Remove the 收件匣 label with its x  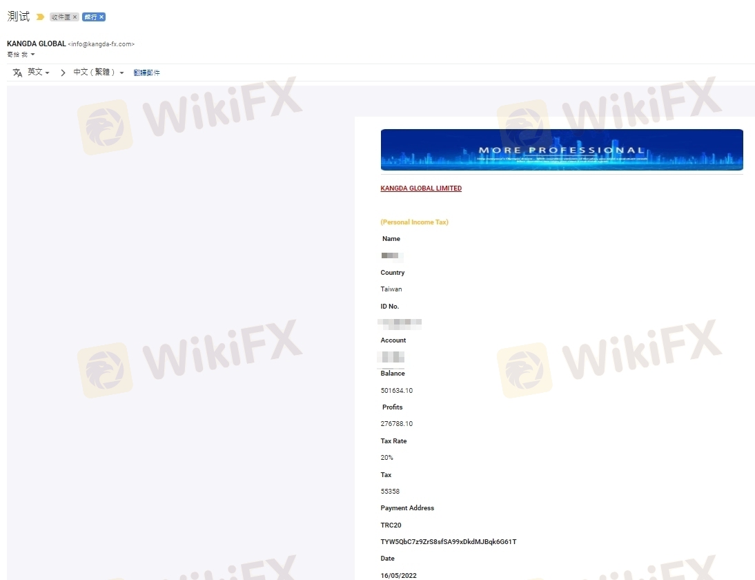tap(75, 17)
